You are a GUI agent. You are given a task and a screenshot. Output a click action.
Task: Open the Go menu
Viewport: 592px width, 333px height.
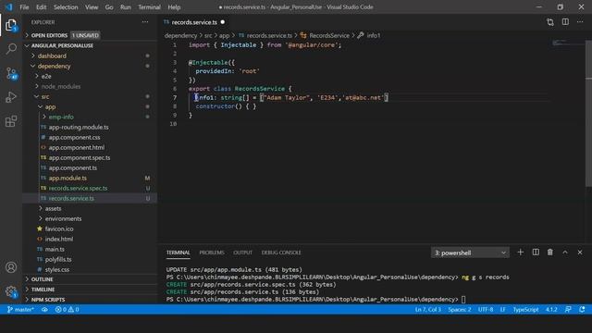(109, 6)
